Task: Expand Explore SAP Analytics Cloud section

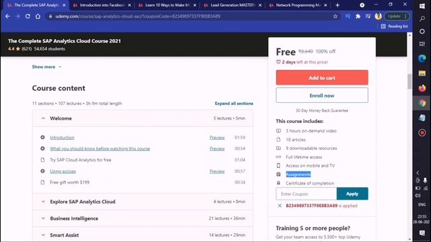Action: (x=143, y=202)
